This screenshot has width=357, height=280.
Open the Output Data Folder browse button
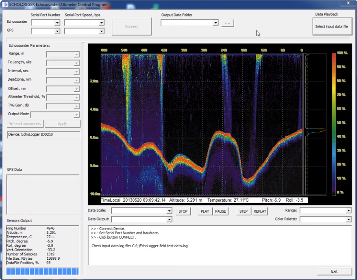pos(227,23)
